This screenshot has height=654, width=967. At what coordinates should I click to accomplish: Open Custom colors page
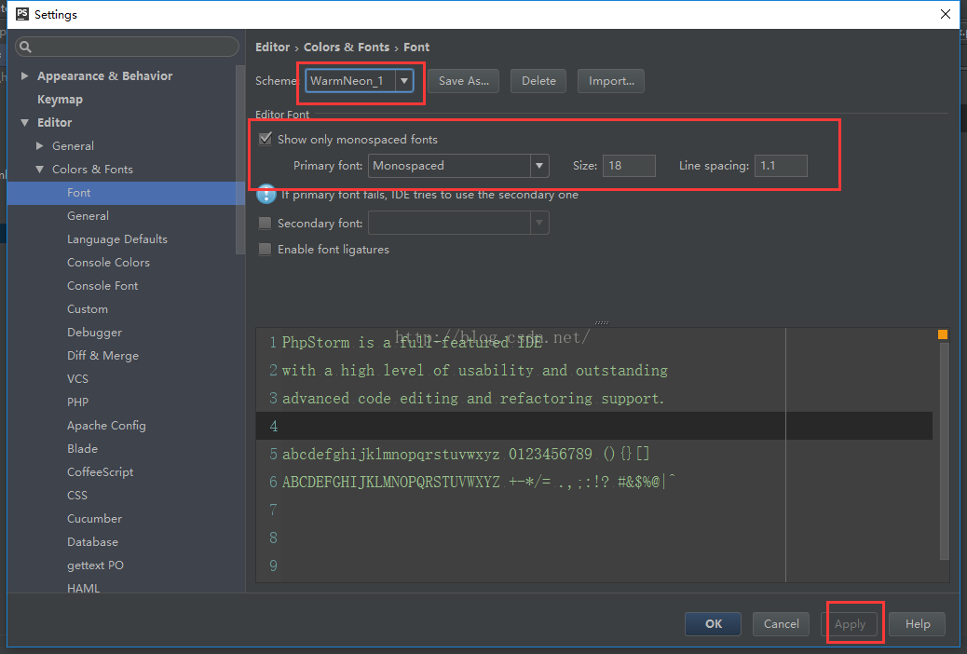click(x=88, y=309)
